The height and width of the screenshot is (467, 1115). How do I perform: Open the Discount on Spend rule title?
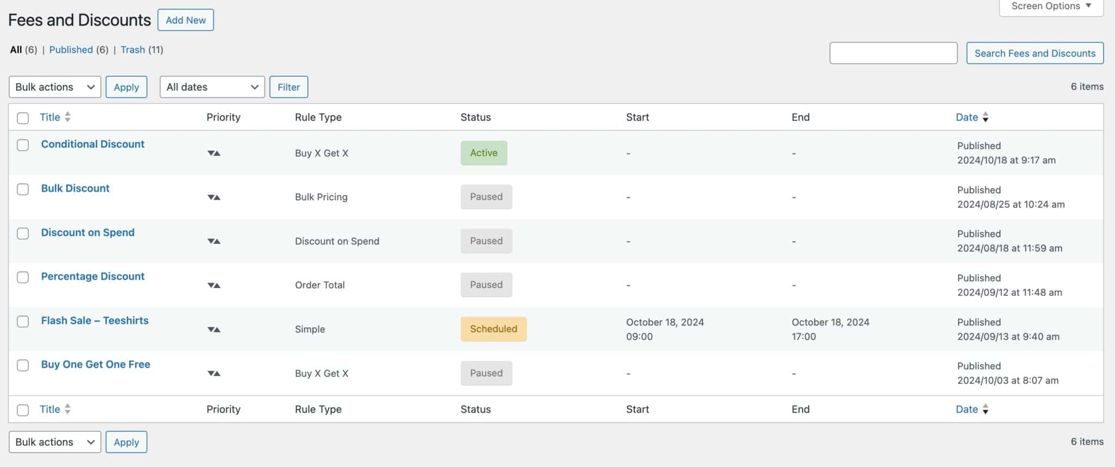[x=88, y=232]
